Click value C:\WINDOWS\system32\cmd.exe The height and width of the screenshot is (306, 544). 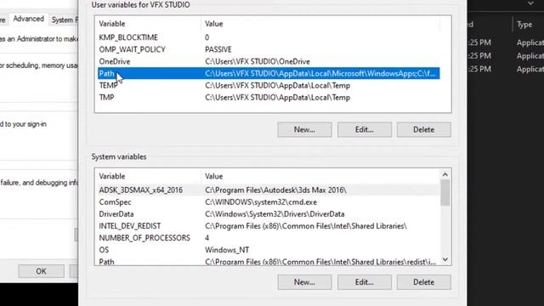(x=261, y=202)
